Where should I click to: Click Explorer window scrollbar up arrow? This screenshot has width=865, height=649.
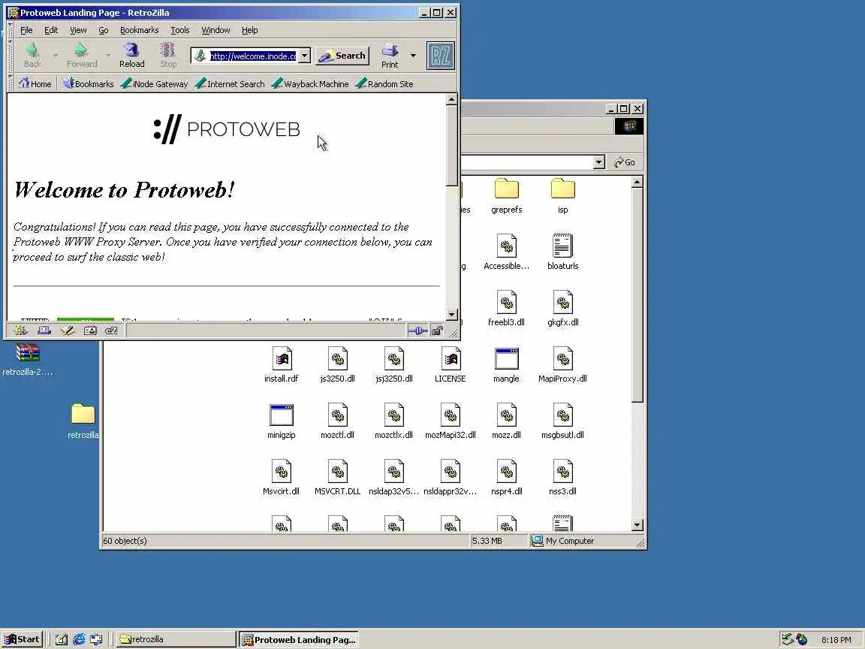pos(637,182)
